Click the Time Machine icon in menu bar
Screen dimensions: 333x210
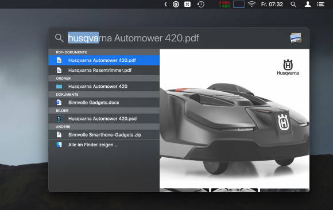click(x=201, y=4)
